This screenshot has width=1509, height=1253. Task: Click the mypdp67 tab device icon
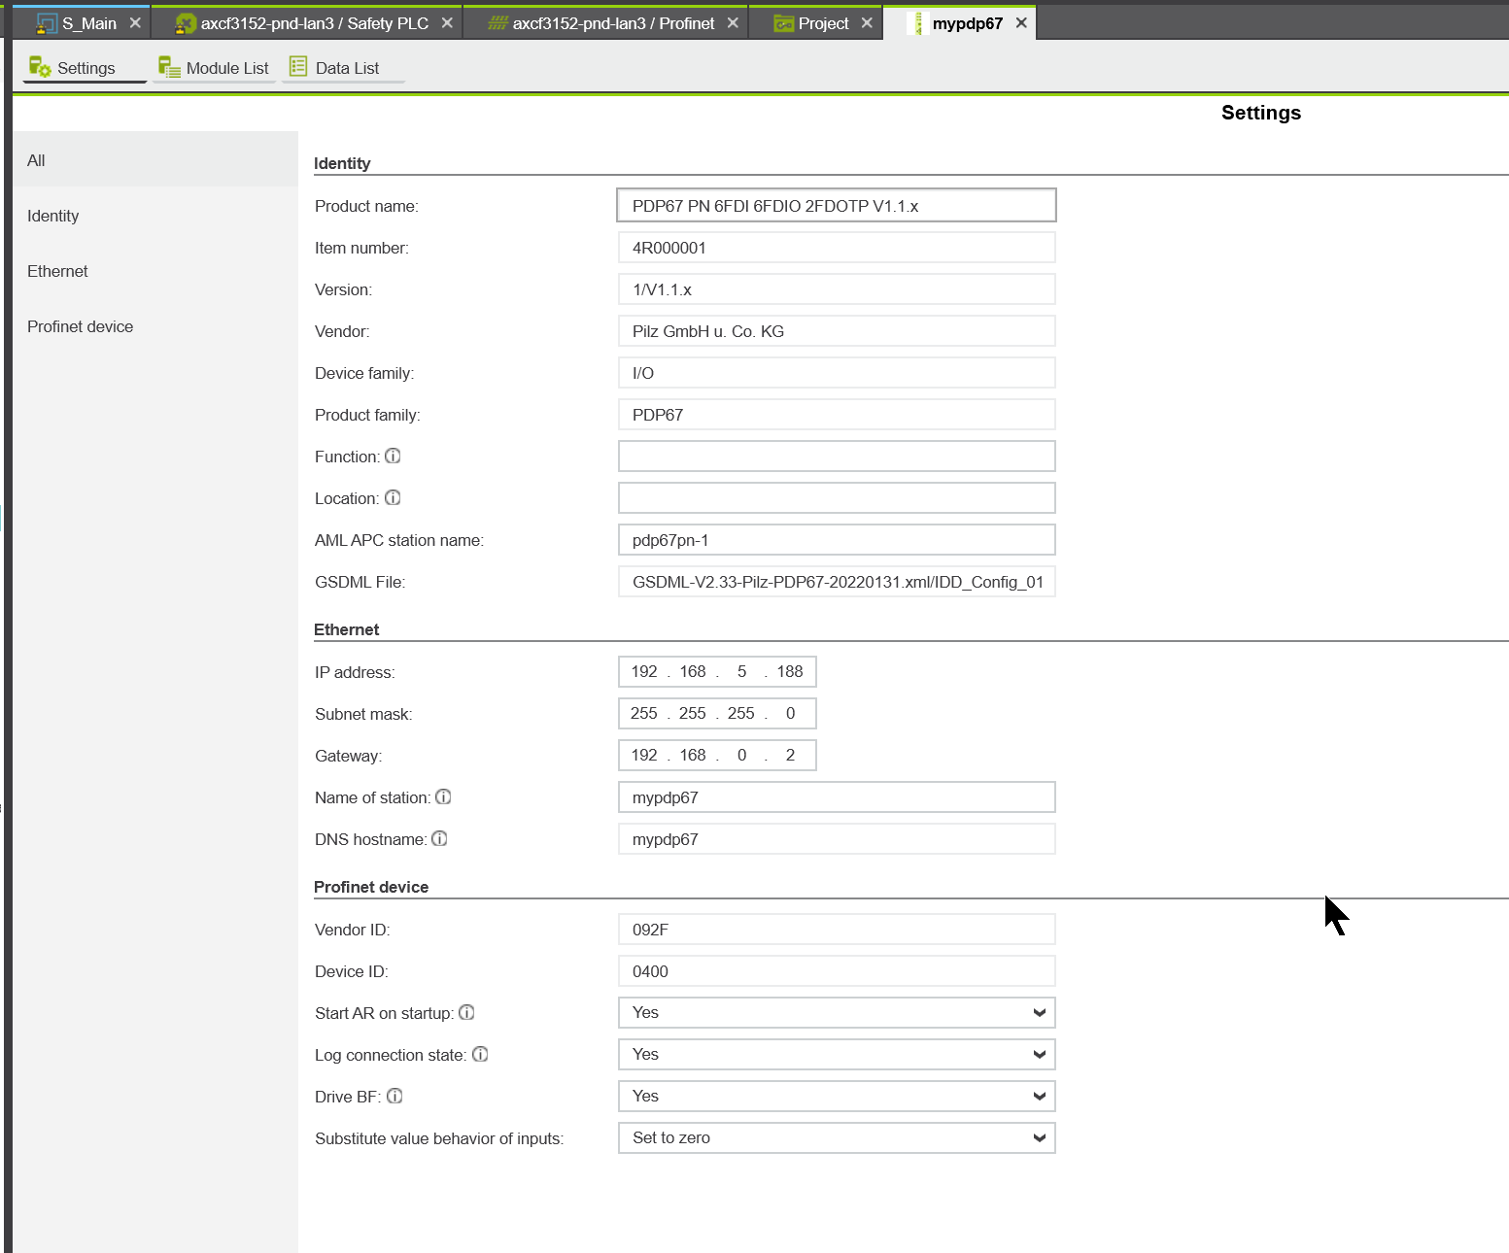[918, 23]
